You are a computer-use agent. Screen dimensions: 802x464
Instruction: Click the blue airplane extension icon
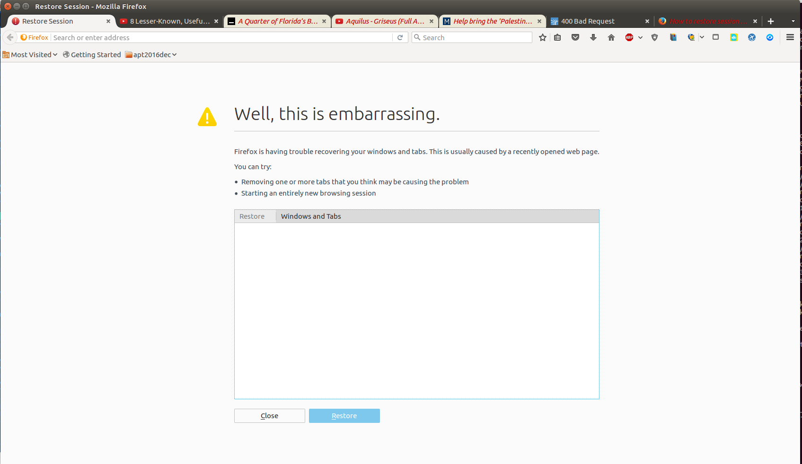click(752, 37)
